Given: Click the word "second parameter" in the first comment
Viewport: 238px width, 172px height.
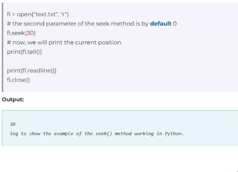Looking at the screenshot, I should [x=46, y=24].
